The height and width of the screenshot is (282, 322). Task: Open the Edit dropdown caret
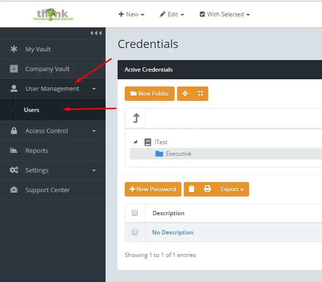coord(182,14)
